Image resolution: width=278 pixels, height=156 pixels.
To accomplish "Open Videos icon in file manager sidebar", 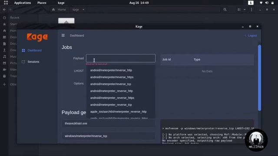I will [4, 69].
